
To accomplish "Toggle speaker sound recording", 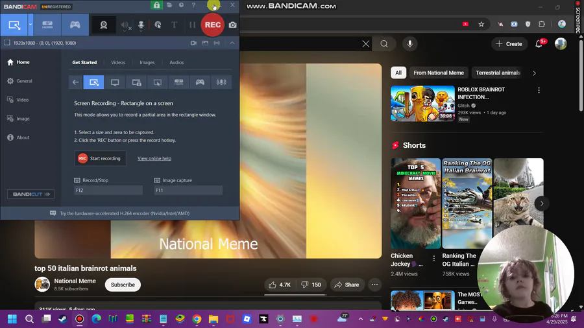I will tap(125, 25).
